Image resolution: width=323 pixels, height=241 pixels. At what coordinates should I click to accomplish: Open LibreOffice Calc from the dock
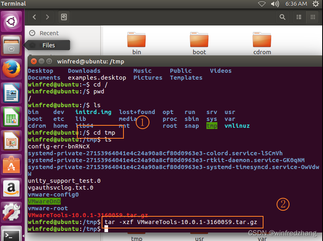coord(11,117)
